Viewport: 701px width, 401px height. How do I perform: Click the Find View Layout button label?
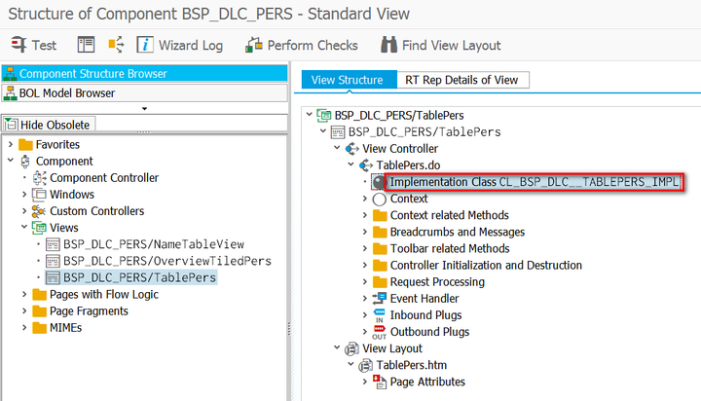451,45
